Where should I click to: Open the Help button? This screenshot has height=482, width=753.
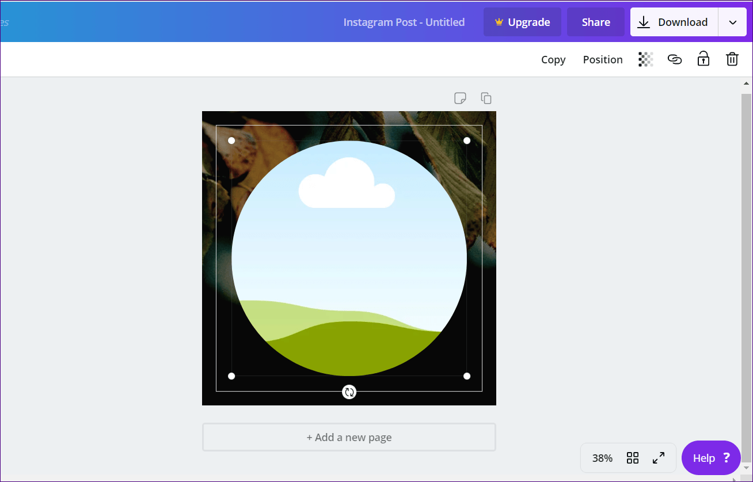point(711,458)
